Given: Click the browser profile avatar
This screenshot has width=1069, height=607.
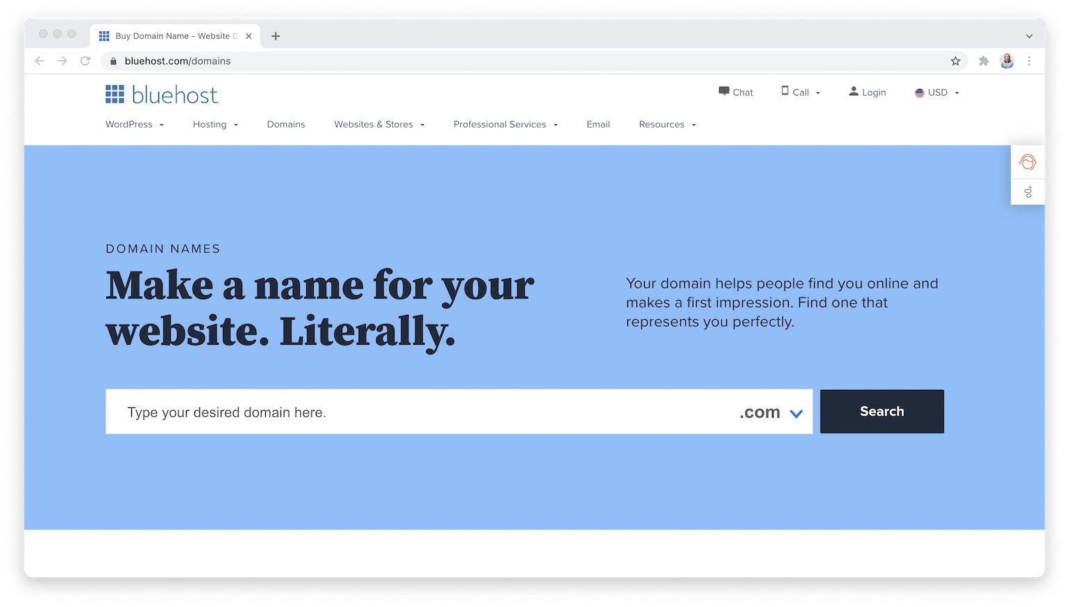Looking at the screenshot, I should point(1007,61).
